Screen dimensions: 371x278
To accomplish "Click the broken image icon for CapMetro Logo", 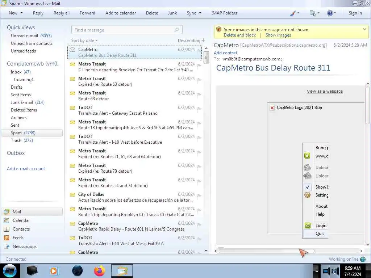I will [x=272, y=108].
